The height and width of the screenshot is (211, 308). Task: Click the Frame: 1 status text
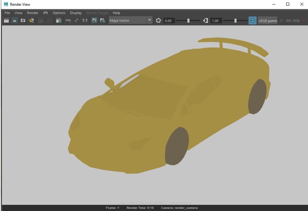pyautogui.click(x=113, y=208)
